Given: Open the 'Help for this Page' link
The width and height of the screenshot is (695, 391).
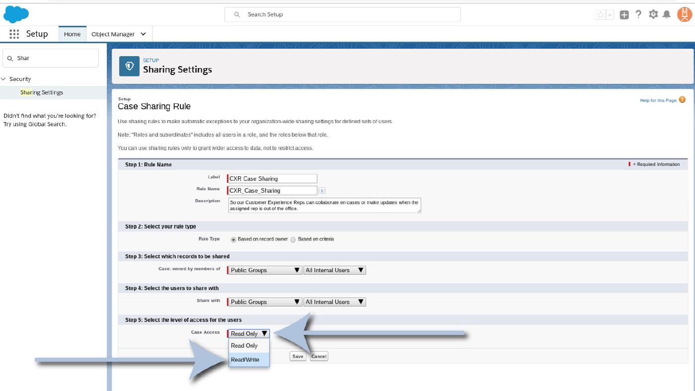Looking at the screenshot, I should 658,100.
